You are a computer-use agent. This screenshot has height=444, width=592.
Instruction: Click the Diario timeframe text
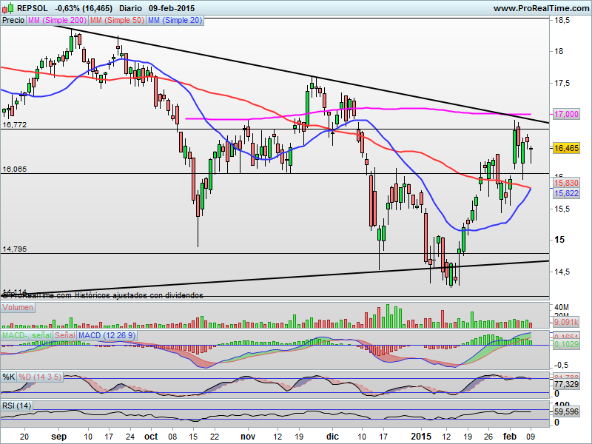(131, 8)
